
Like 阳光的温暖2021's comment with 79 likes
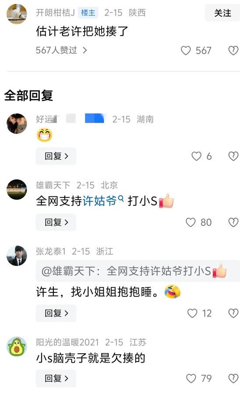[191, 378]
